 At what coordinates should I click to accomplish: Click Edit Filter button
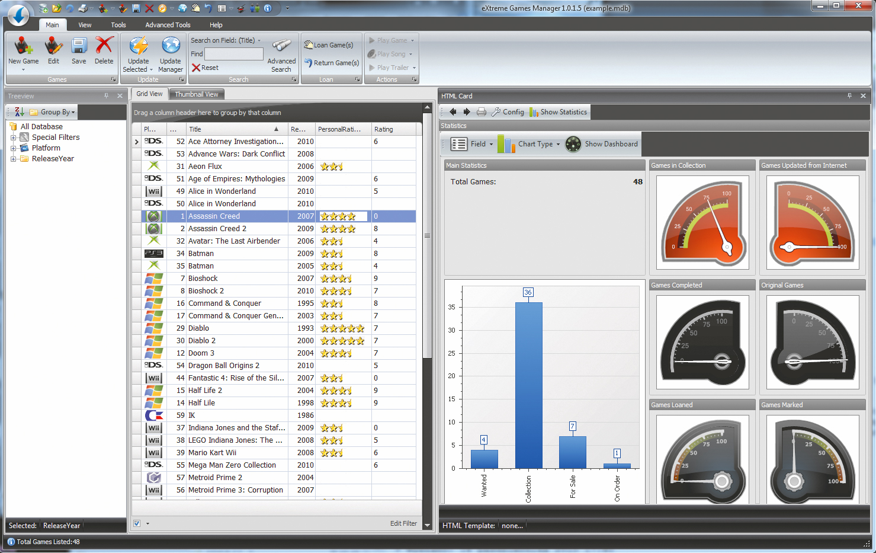tap(403, 523)
